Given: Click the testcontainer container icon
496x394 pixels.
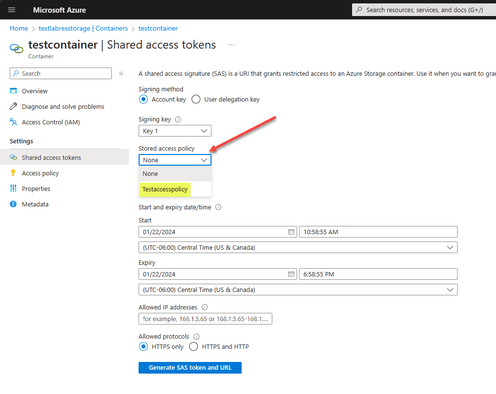Looking at the screenshot, I should point(17,49).
